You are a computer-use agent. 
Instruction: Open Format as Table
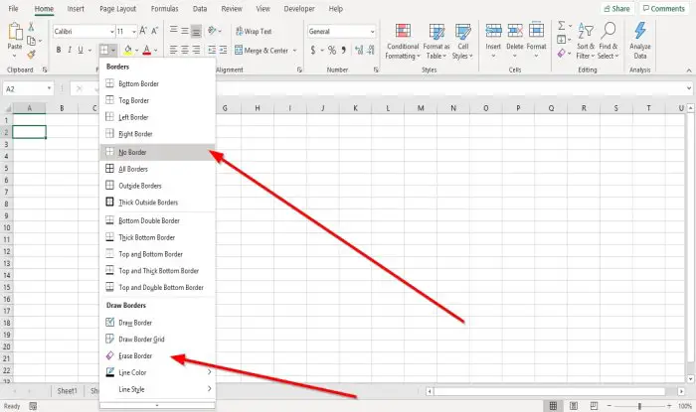[x=436, y=42]
